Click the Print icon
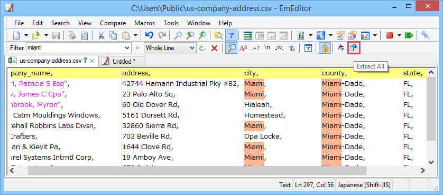Screen dimensions: 443x195 [x=72, y=35]
